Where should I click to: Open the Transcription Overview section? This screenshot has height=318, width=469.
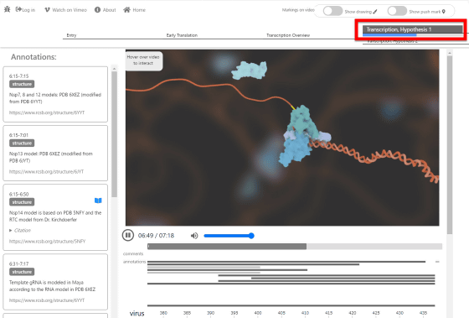288,35
